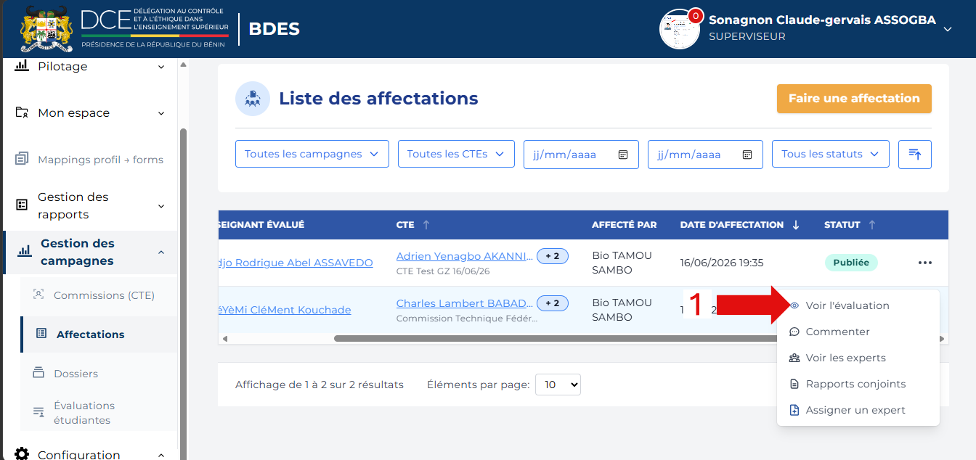Click the Dossiers archive icon
The width and height of the screenshot is (976, 460).
(x=38, y=373)
